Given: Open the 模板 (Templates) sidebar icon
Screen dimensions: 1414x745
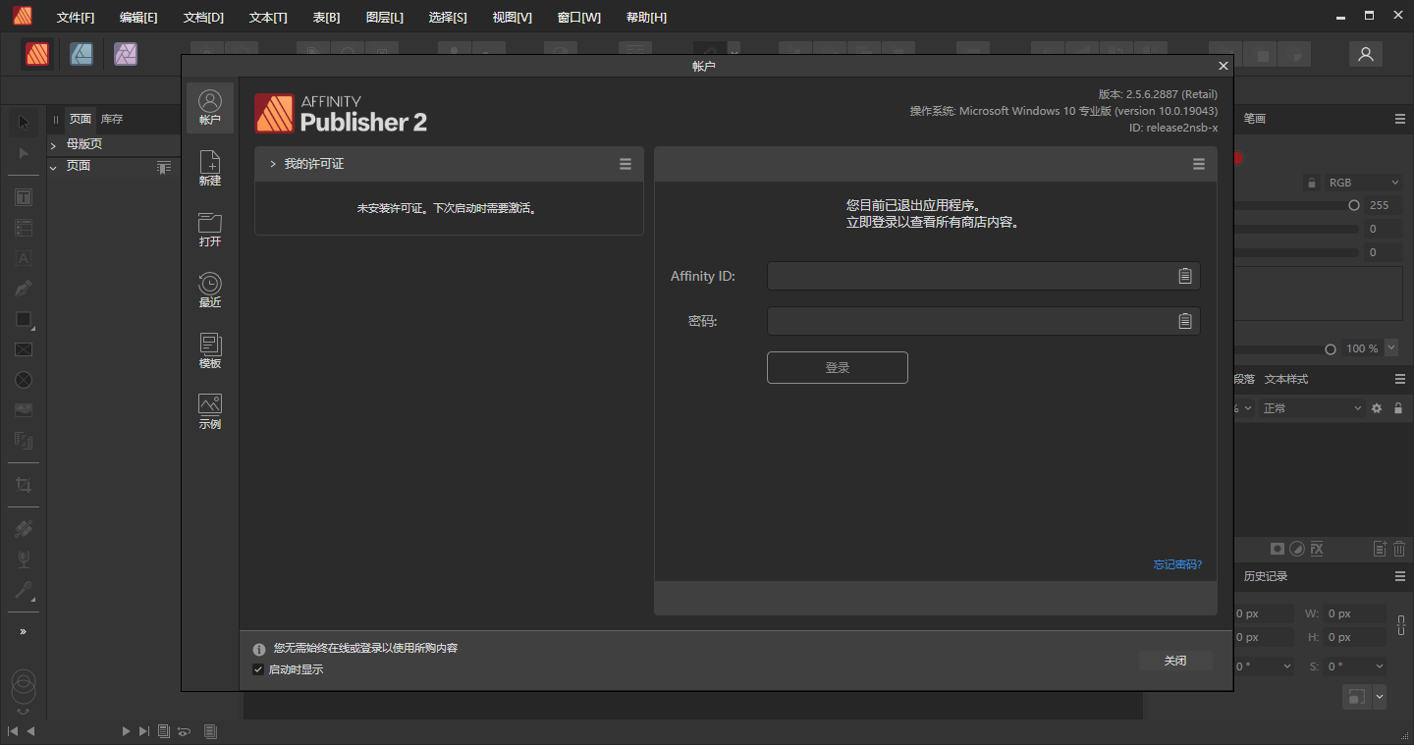Looking at the screenshot, I should click(210, 350).
